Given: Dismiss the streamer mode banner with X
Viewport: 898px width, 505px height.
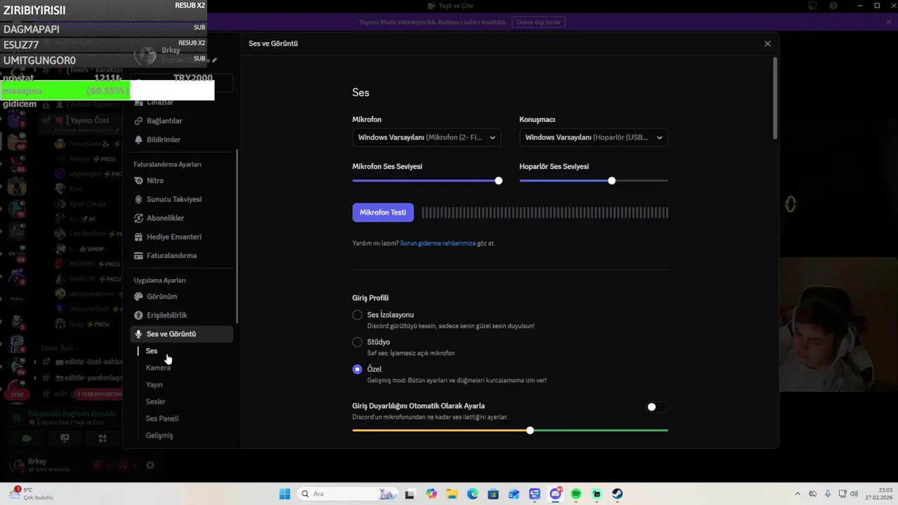Looking at the screenshot, I should (889, 22).
